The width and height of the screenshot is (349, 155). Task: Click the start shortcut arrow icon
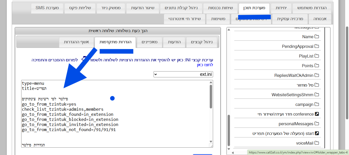[x=317, y=133]
